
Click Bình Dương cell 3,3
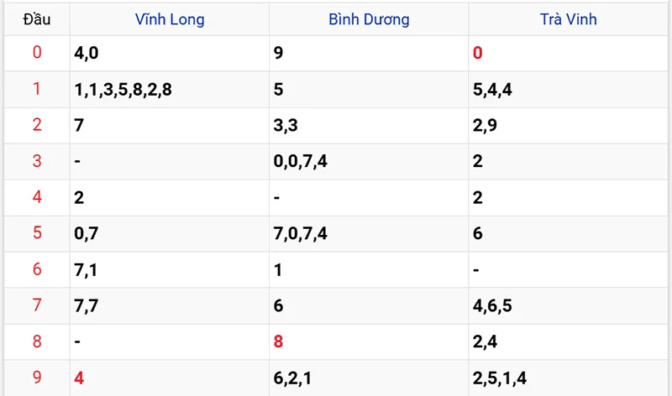(286, 126)
